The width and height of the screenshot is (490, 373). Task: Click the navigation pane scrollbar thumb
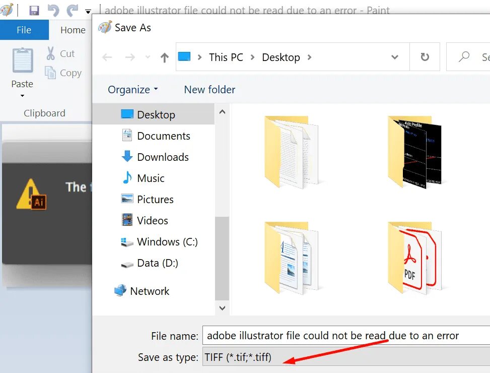coord(222,259)
